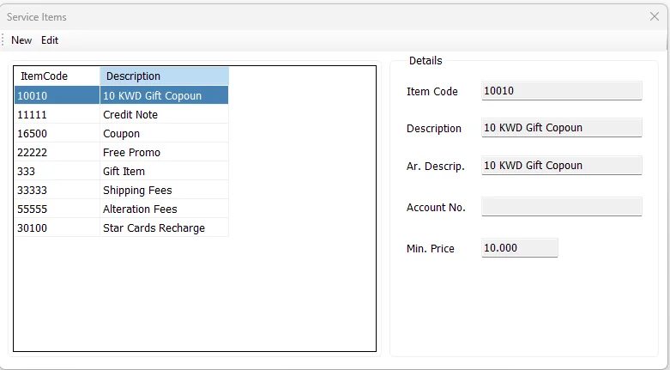This screenshot has width=670, height=370.
Task: Click the empty Account No. field
Action: 561,207
